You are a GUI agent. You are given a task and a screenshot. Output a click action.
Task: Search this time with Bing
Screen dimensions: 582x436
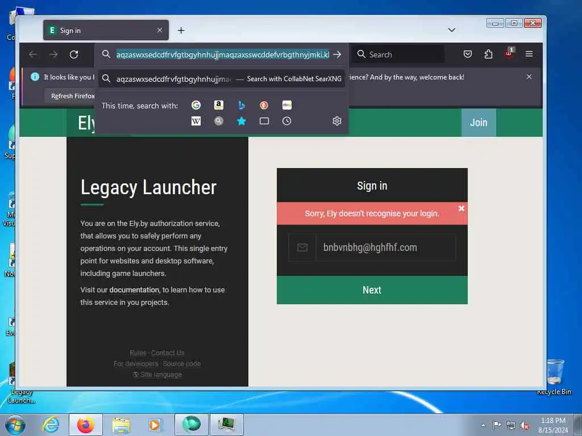[241, 105]
